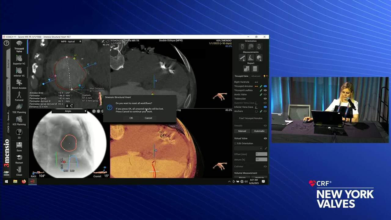Screen dimensions: 391x220
Task: Select the first skull orientation icon
Action: [242, 46]
